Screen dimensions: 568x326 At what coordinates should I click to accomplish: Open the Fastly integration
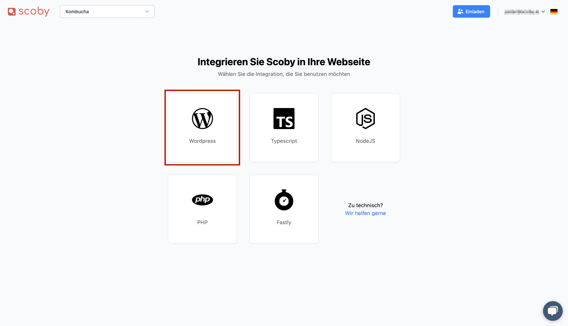[284, 209]
